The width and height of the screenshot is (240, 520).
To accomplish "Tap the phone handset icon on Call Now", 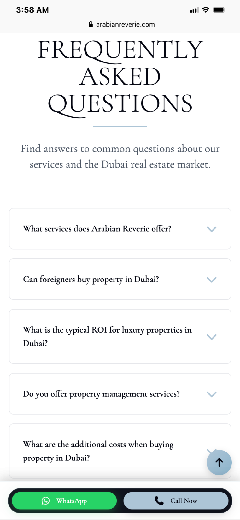I will click(x=159, y=501).
